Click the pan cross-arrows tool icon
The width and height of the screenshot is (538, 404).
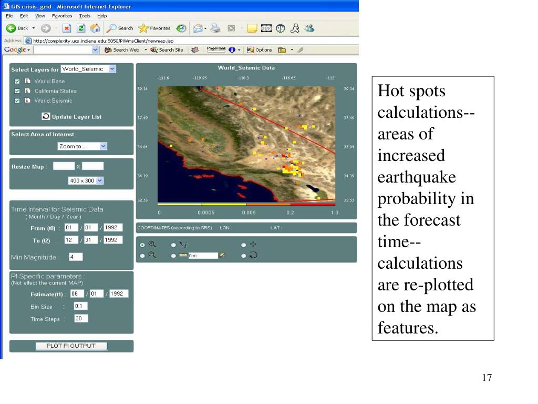tap(253, 244)
